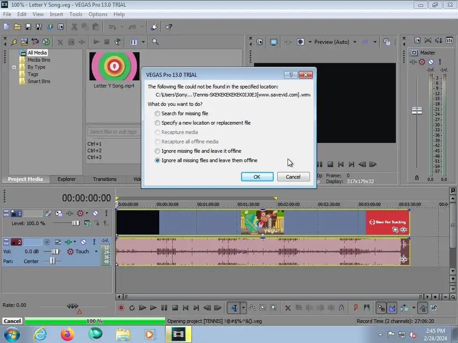Open Project Video Properties in preview toolbar
This screenshot has height=343, width=458.
[260, 42]
